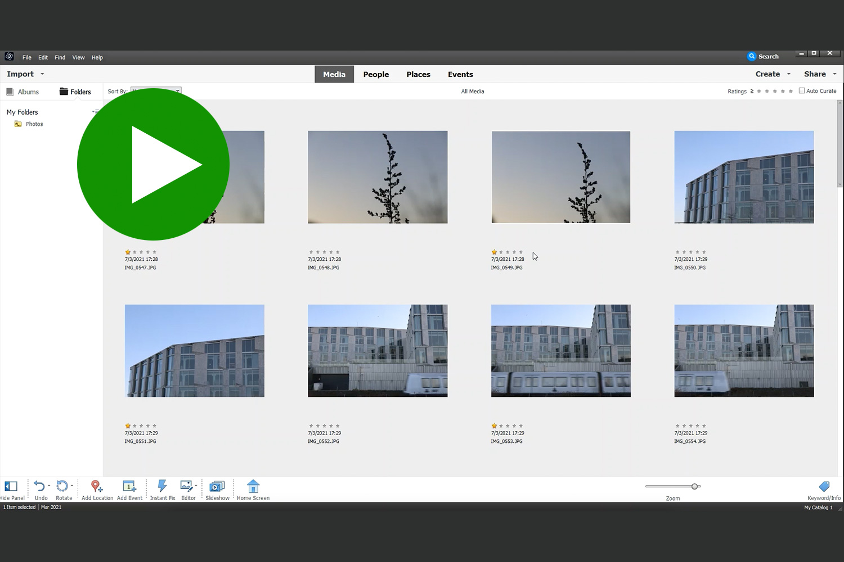The image size is (844, 562).
Task: Start a Slideshow
Action: point(217,487)
